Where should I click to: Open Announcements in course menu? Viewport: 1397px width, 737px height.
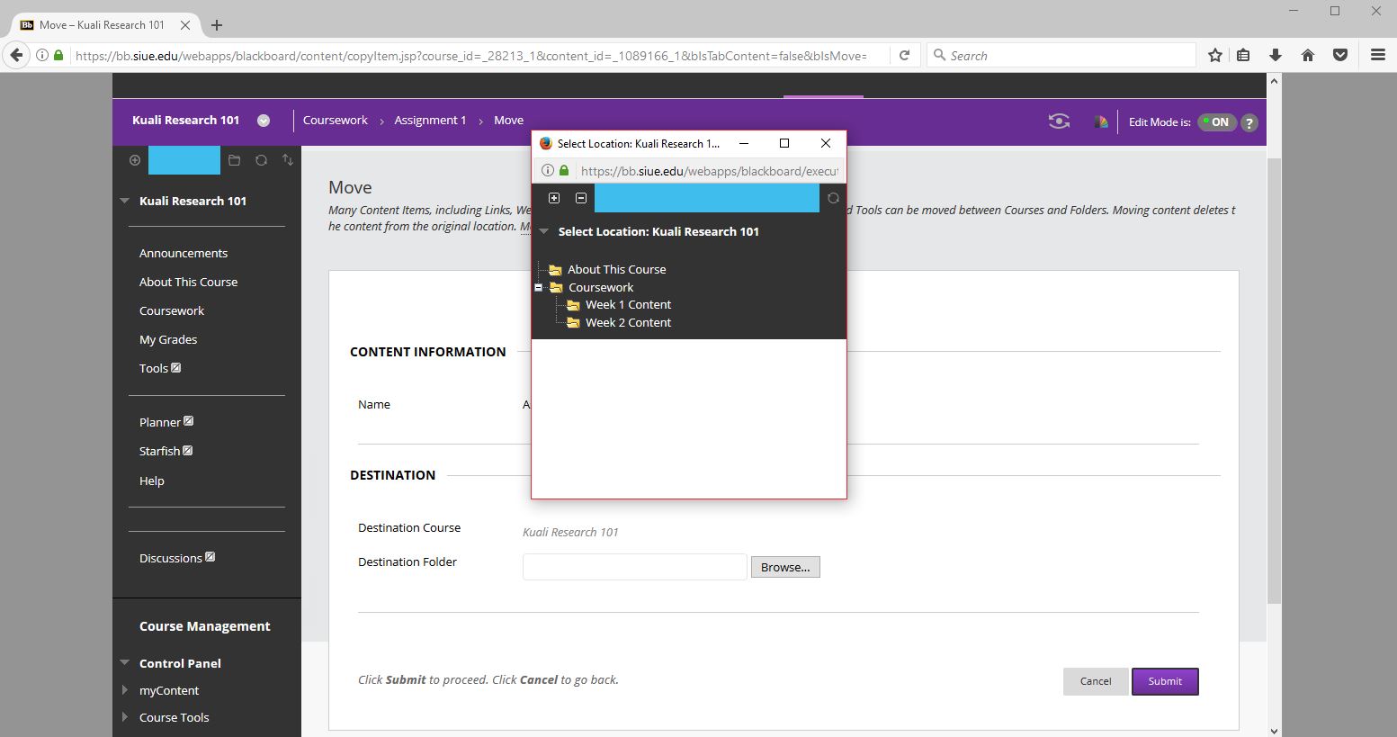point(184,254)
